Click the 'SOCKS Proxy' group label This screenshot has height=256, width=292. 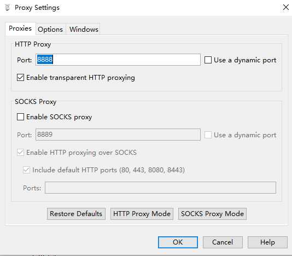[x=36, y=102]
